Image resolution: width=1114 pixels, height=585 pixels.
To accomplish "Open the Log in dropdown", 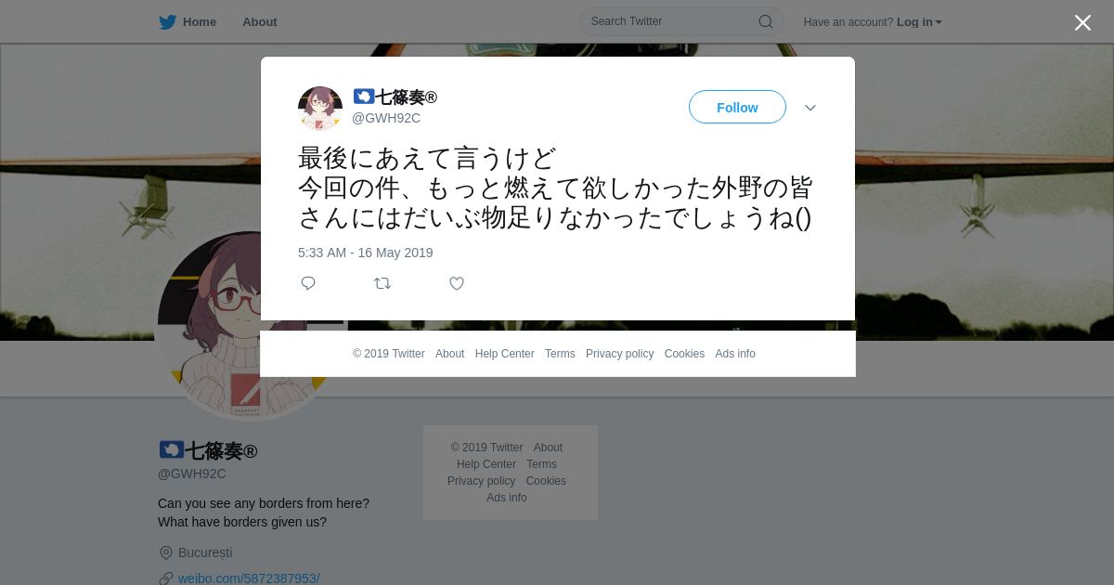I will pos(919,22).
